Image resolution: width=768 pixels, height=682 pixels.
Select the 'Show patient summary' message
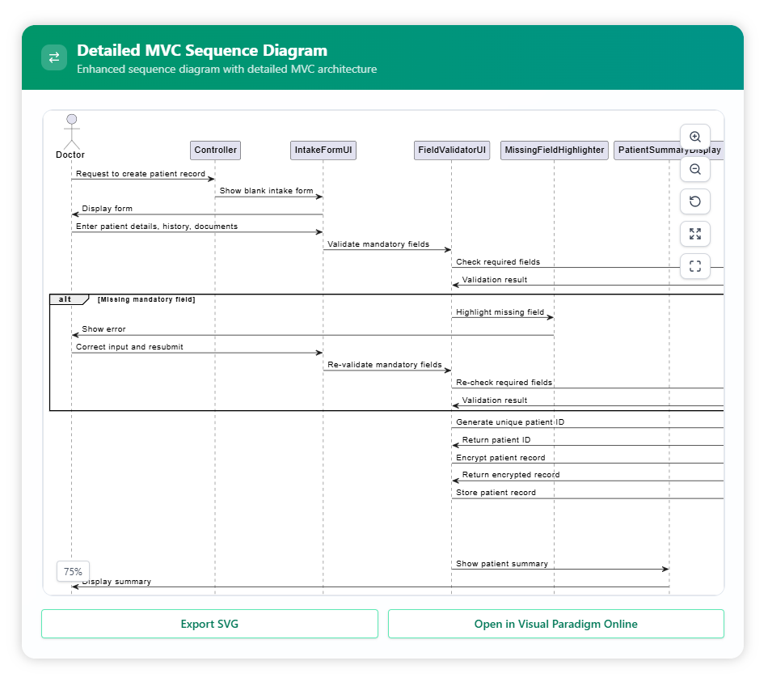(x=501, y=564)
